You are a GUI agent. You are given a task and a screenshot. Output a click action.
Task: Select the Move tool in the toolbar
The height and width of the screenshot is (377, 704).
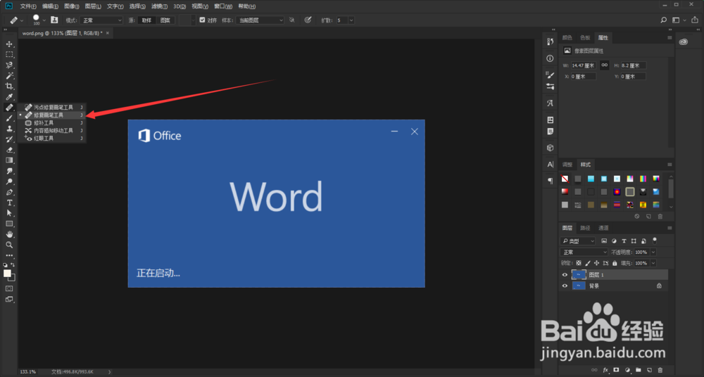click(9, 44)
